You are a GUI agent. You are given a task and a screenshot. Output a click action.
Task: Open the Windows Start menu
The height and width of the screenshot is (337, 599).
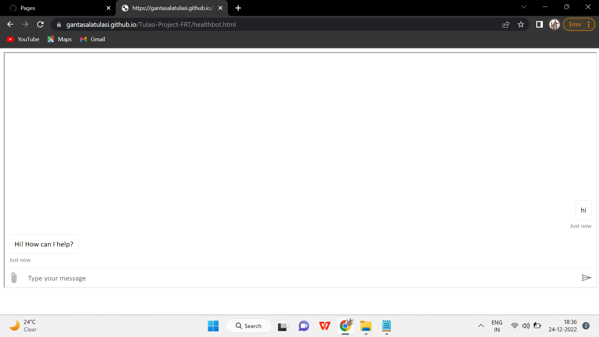coord(213,326)
